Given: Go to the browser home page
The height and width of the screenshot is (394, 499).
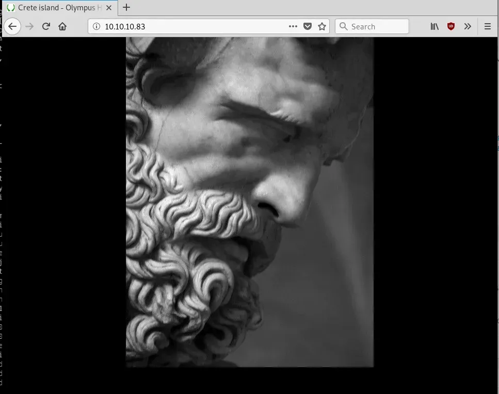Looking at the screenshot, I should [x=62, y=27].
